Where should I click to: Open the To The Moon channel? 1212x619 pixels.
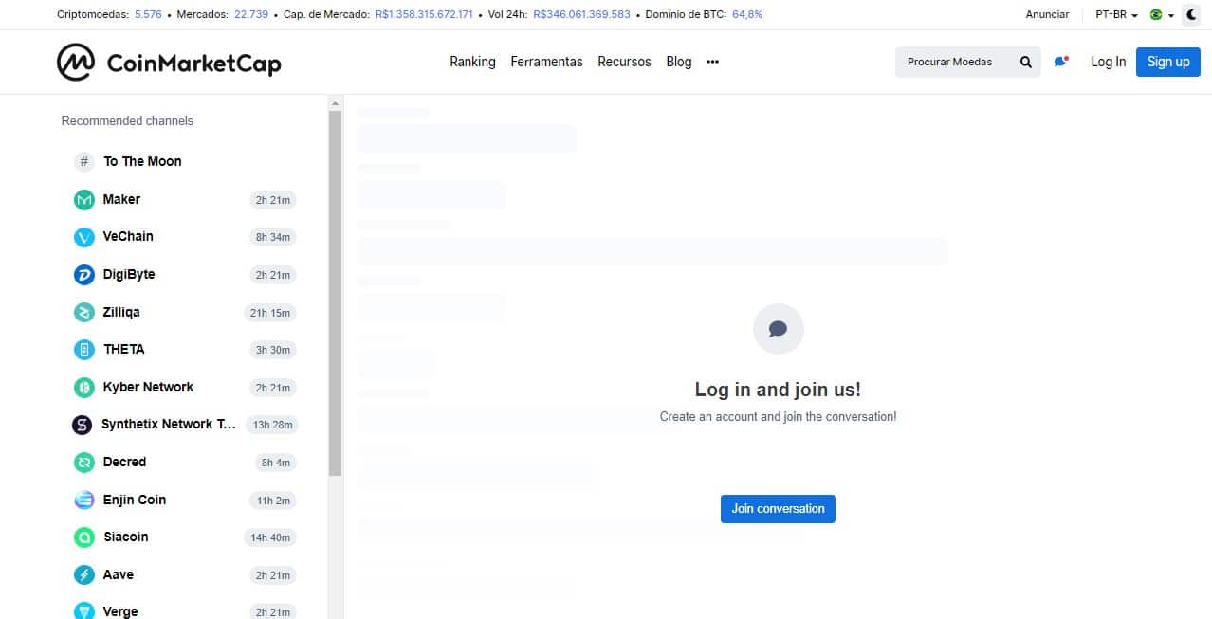click(x=142, y=161)
